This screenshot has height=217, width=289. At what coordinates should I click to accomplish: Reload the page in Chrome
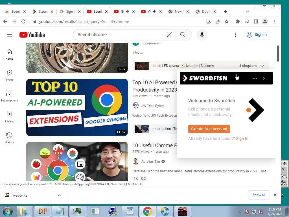pyautogui.click(x=23, y=21)
